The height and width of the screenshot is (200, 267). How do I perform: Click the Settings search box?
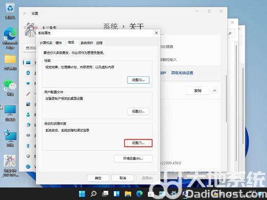coord(30,48)
